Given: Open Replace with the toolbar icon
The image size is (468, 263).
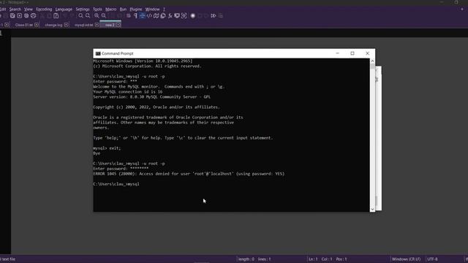Looking at the screenshot, I should 88,16.
